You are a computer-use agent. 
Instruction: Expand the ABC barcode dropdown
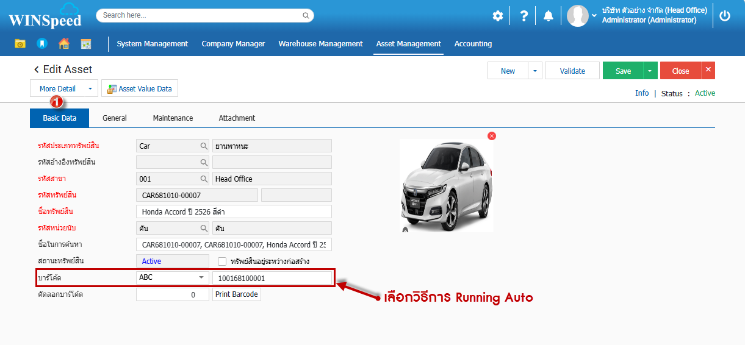click(x=201, y=278)
